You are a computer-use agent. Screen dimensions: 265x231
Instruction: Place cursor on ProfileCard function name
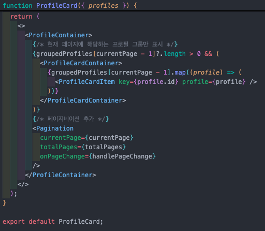pyautogui.click(x=57, y=6)
